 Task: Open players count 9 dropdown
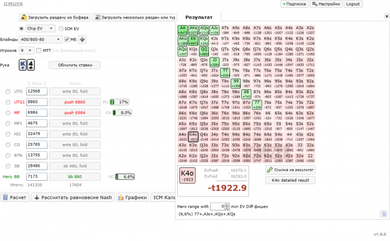click(26, 50)
